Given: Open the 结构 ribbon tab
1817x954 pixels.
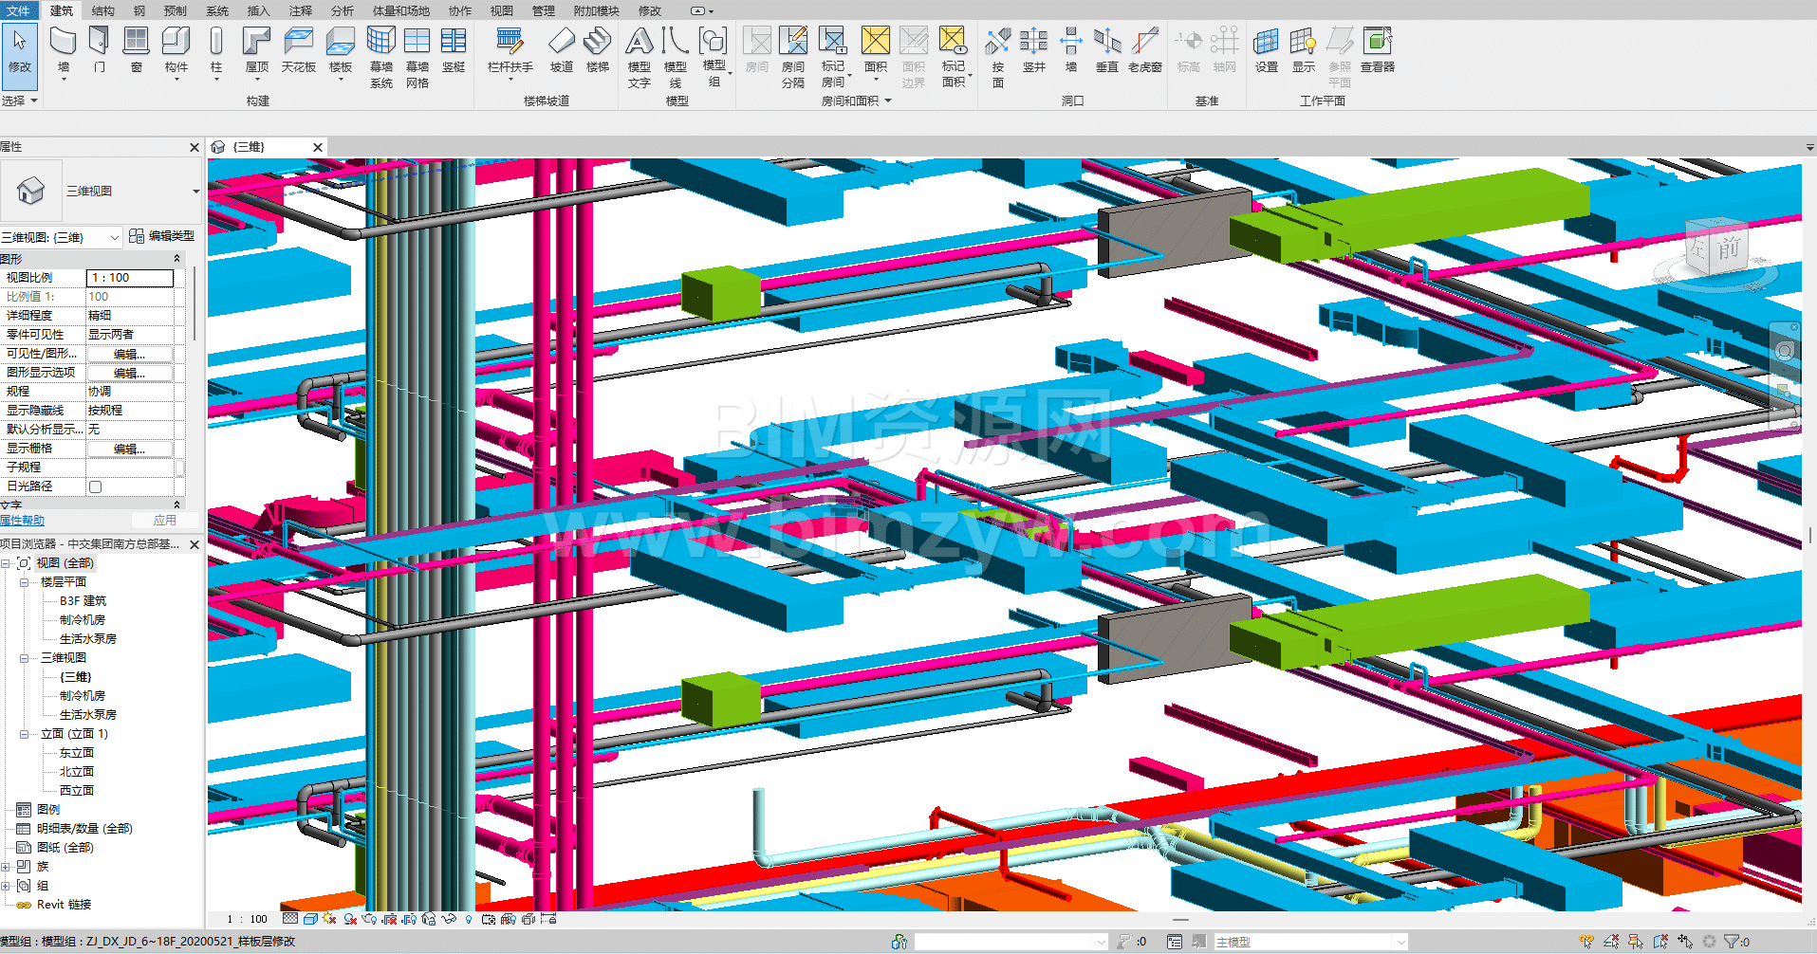Looking at the screenshot, I should pyautogui.click(x=102, y=10).
